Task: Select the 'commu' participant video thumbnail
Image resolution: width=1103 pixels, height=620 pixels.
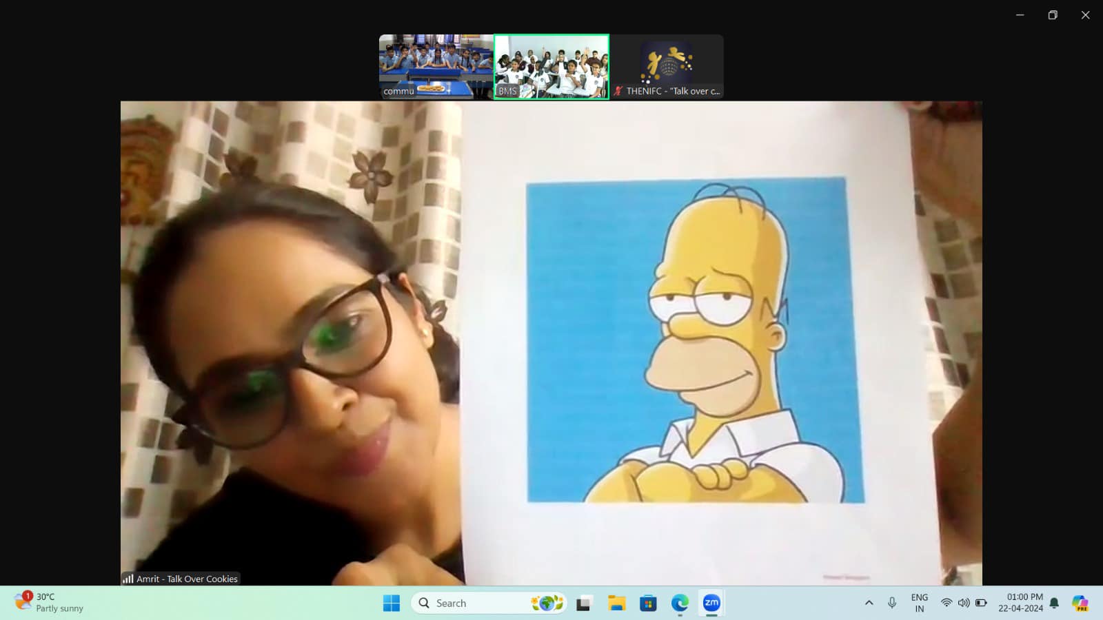Action: [436, 67]
